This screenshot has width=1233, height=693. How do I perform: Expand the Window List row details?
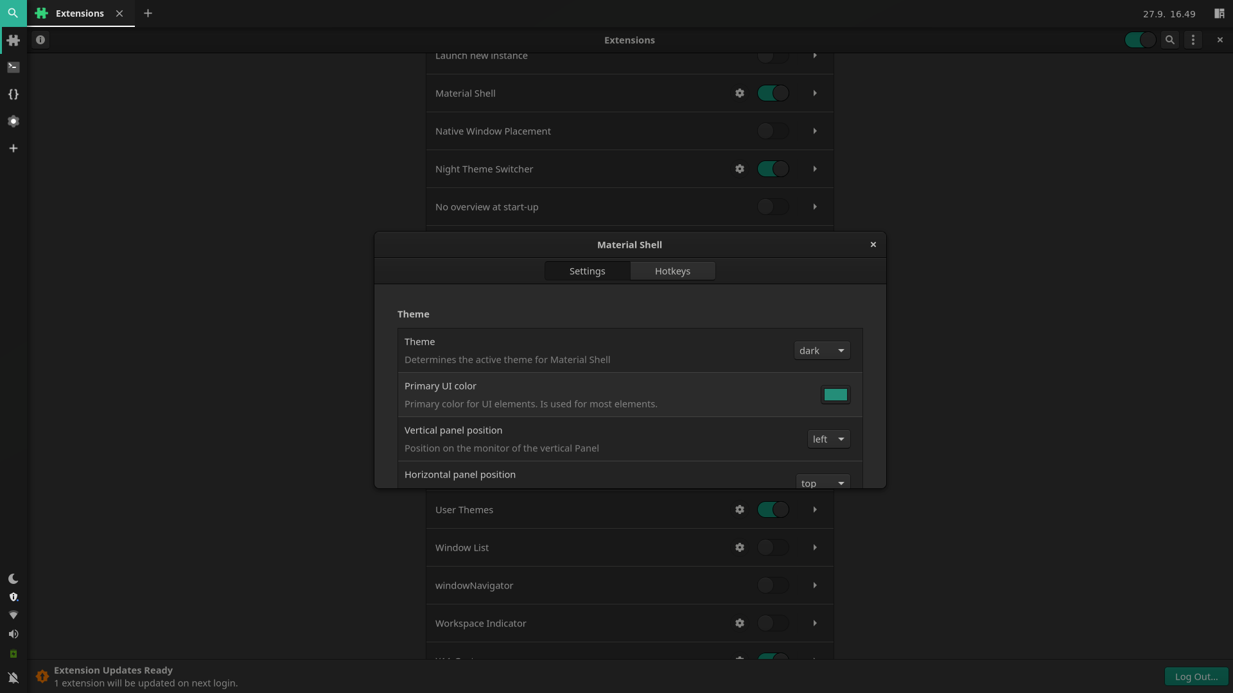point(815,547)
